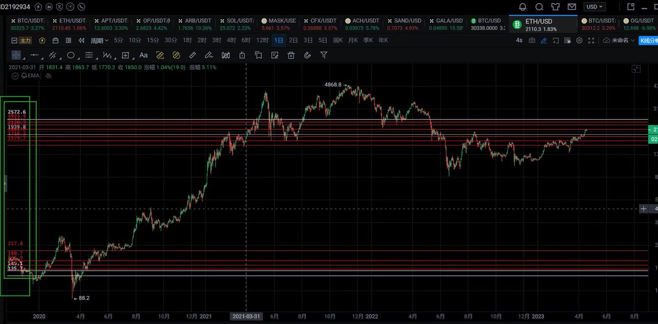Select the Aa text annotation tool
The height and width of the screenshot is (324, 658).
point(144,55)
